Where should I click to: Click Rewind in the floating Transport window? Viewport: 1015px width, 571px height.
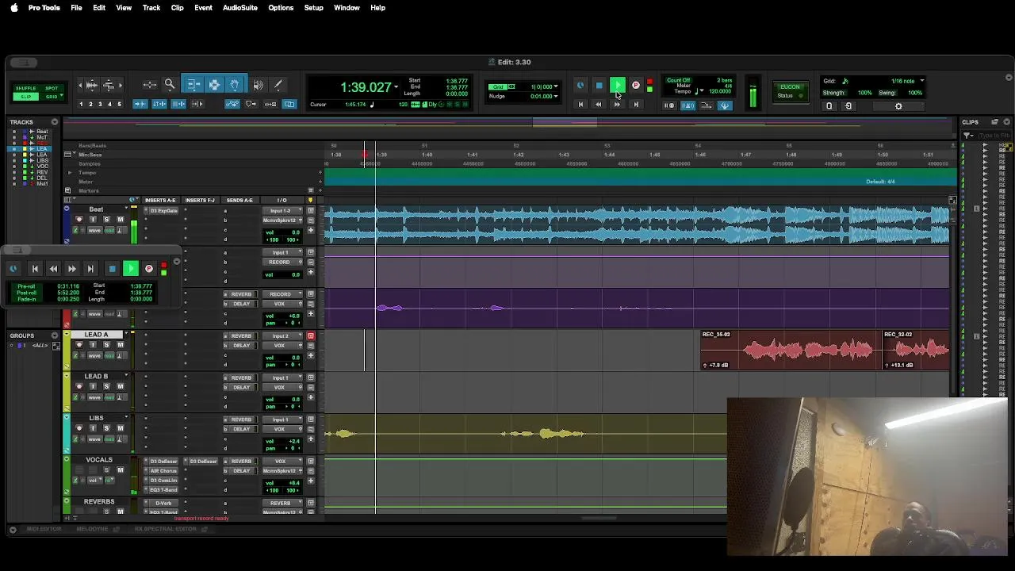pos(53,269)
